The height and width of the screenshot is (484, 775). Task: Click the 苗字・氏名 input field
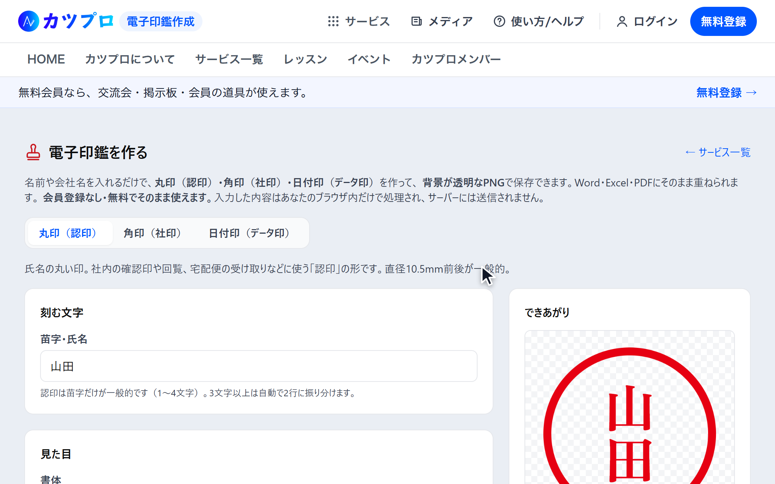pos(259,366)
